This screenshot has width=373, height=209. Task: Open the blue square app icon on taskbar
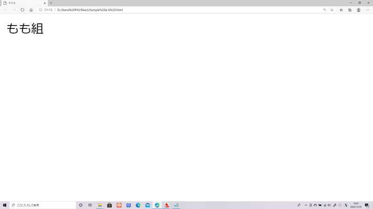pyautogui.click(x=129, y=205)
